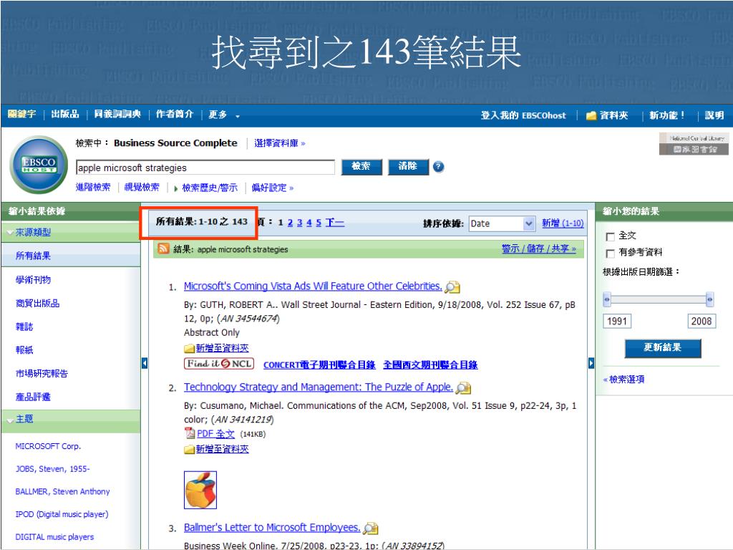Open the 檢索選項 link
This screenshot has width=733, height=550.
pyautogui.click(x=624, y=380)
